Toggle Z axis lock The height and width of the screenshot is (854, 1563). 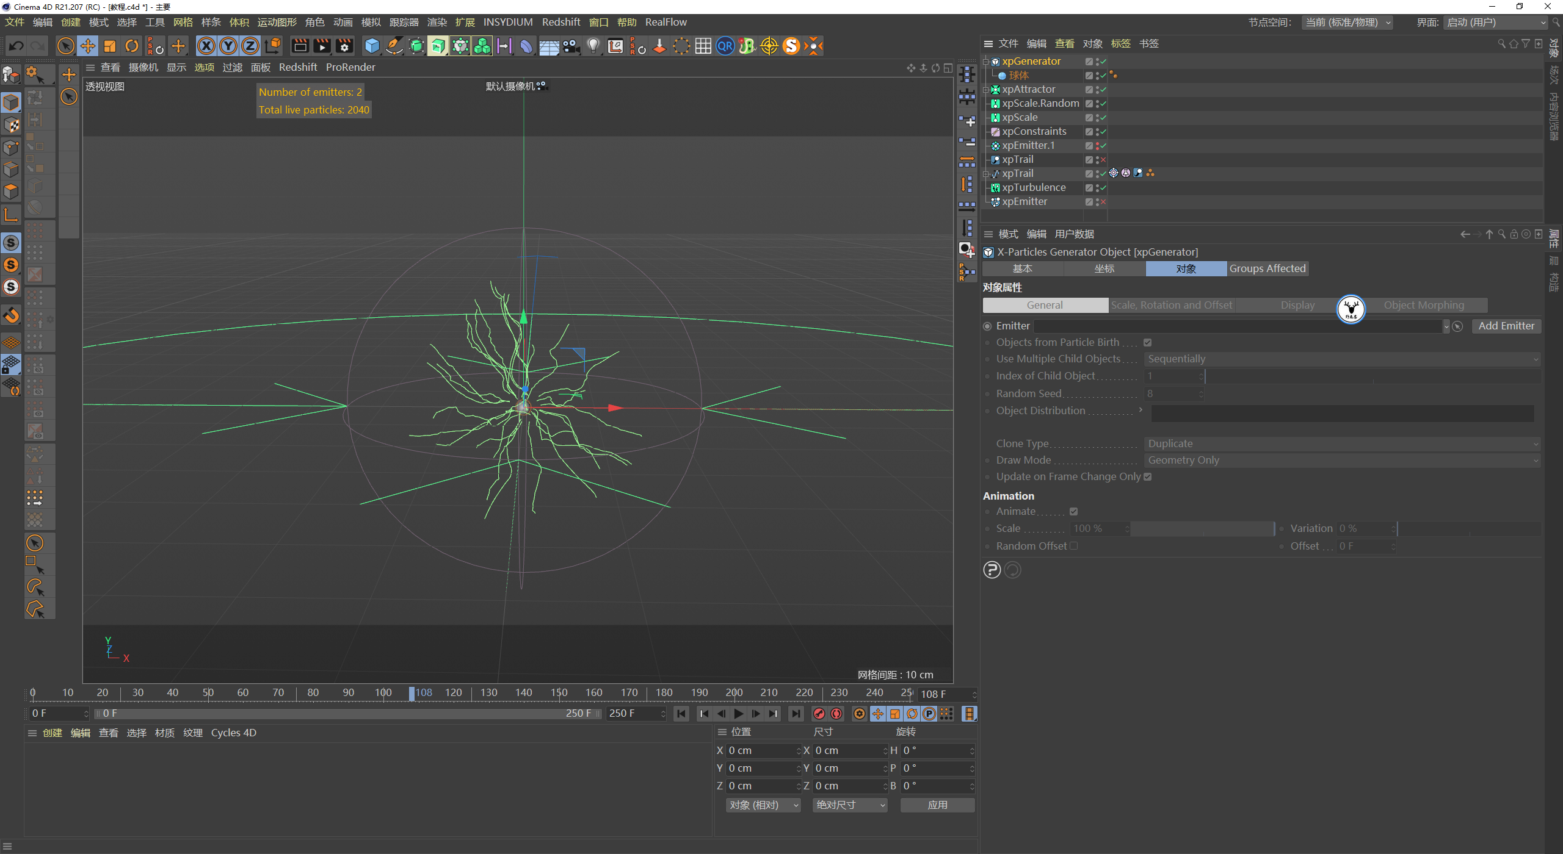pyautogui.click(x=250, y=46)
